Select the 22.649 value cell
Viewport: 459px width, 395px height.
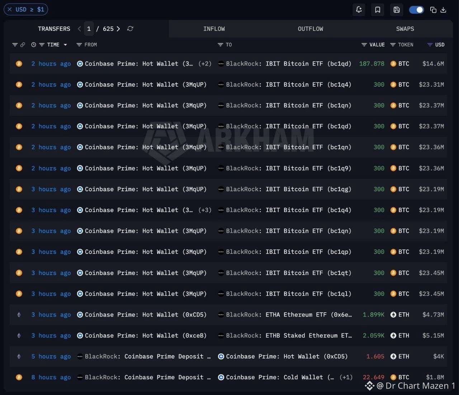(374, 377)
